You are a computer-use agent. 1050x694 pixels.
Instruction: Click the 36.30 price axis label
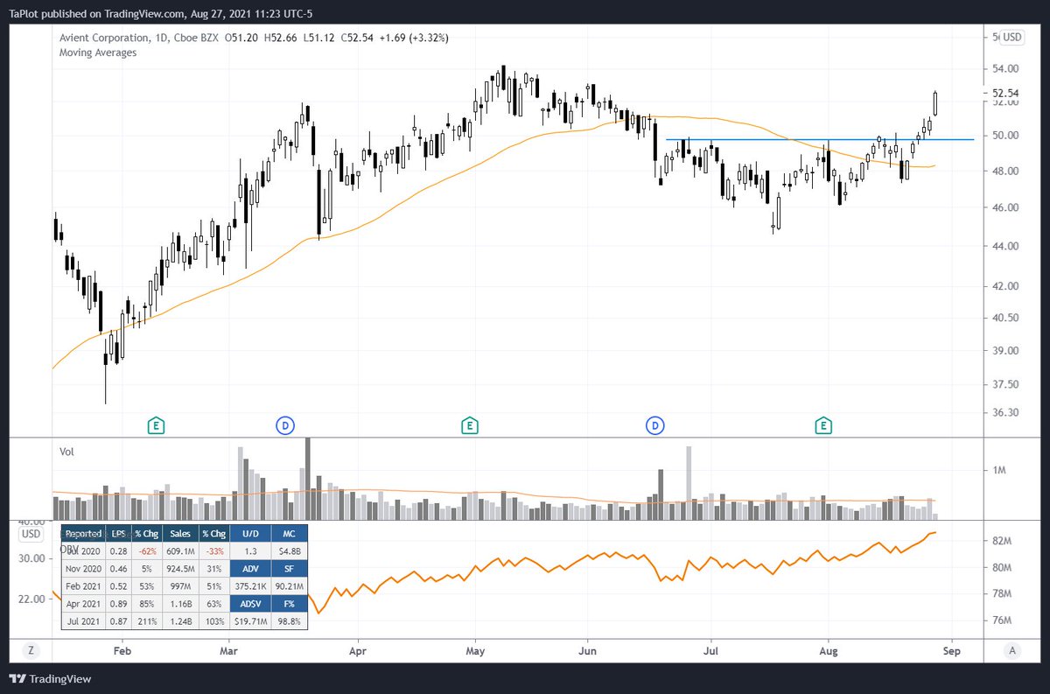pyautogui.click(x=1006, y=413)
